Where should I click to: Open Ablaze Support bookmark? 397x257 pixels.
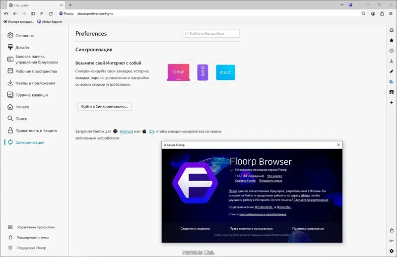coord(50,22)
